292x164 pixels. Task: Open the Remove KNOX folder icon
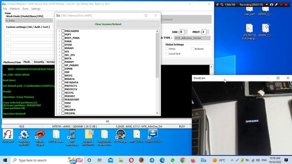pos(89,138)
